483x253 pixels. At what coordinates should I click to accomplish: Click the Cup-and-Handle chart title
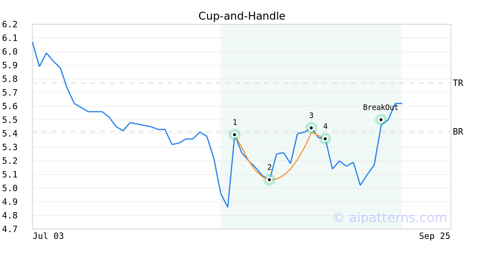242,16
